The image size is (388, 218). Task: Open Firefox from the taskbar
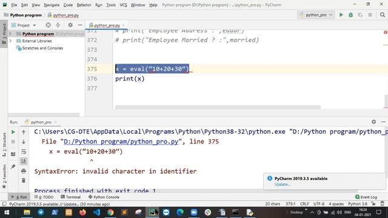82,213
